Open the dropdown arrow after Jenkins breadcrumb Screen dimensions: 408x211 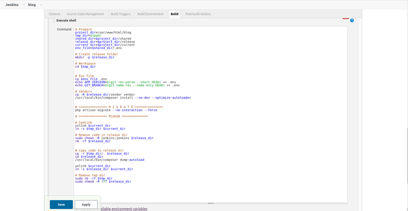click(x=23, y=4)
